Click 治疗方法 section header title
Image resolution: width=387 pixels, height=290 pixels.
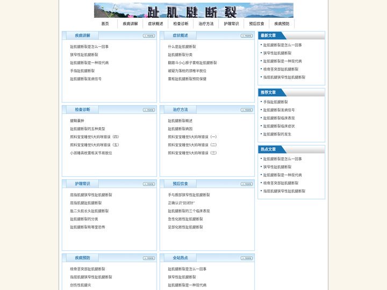(x=181, y=110)
